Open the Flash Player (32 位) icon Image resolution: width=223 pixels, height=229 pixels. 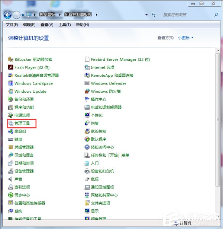[11, 67]
